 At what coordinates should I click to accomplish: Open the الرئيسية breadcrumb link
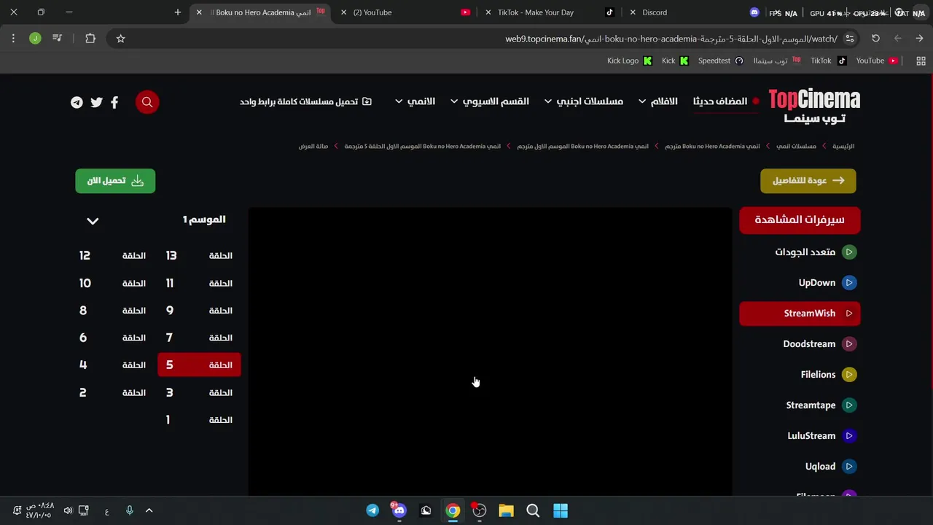pos(843,147)
